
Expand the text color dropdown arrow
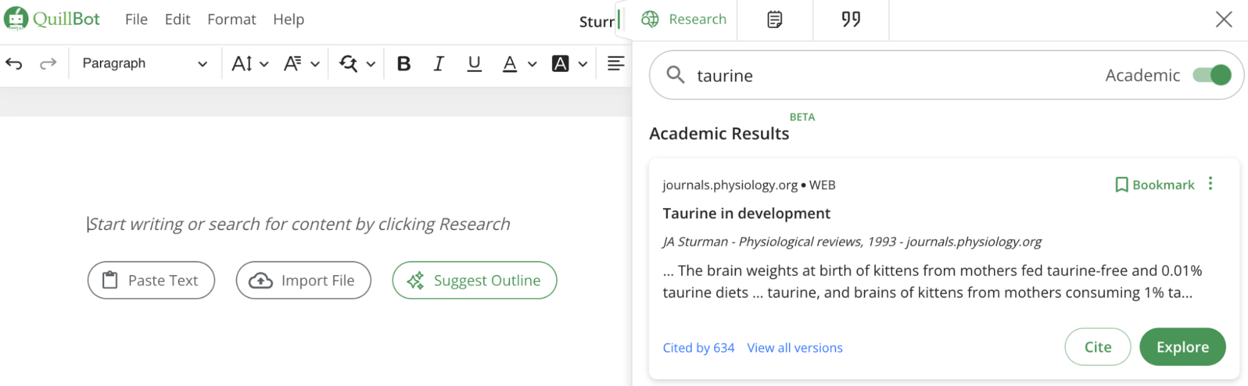(x=532, y=64)
